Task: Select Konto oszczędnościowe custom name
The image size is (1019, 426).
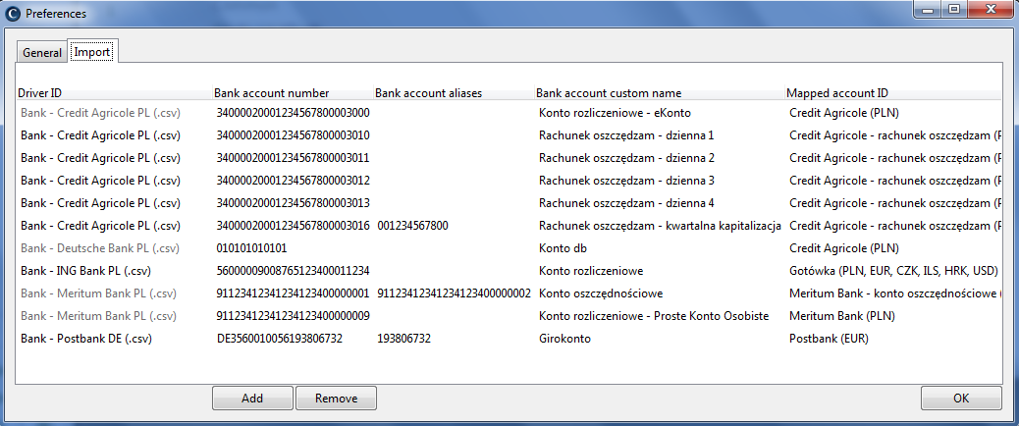Action: 601,293
